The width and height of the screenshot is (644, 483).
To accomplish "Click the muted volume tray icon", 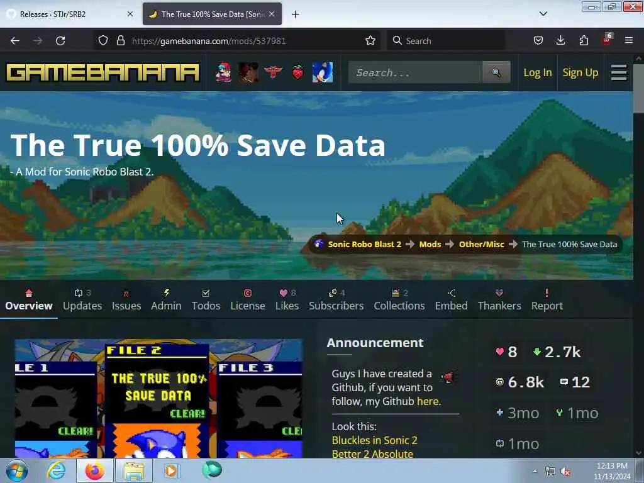I will 566,472.
